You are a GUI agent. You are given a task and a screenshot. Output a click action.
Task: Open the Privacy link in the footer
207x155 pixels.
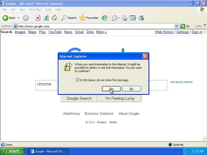[102, 122]
